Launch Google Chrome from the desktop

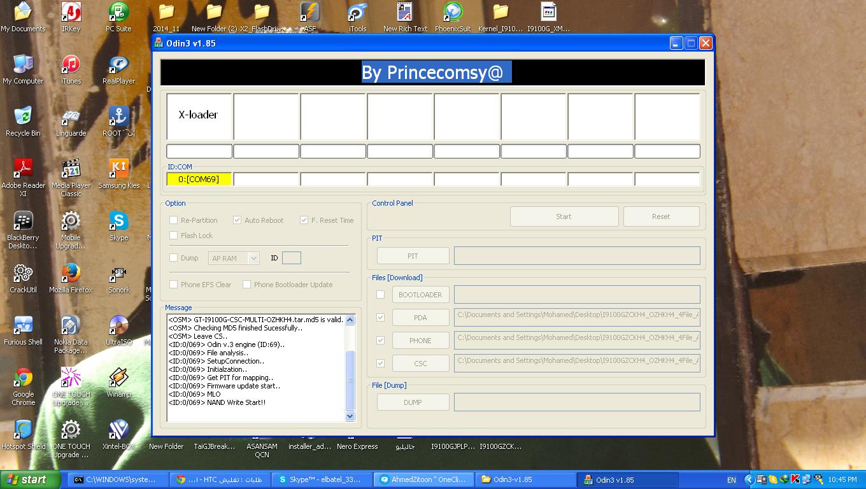[x=24, y=386]
